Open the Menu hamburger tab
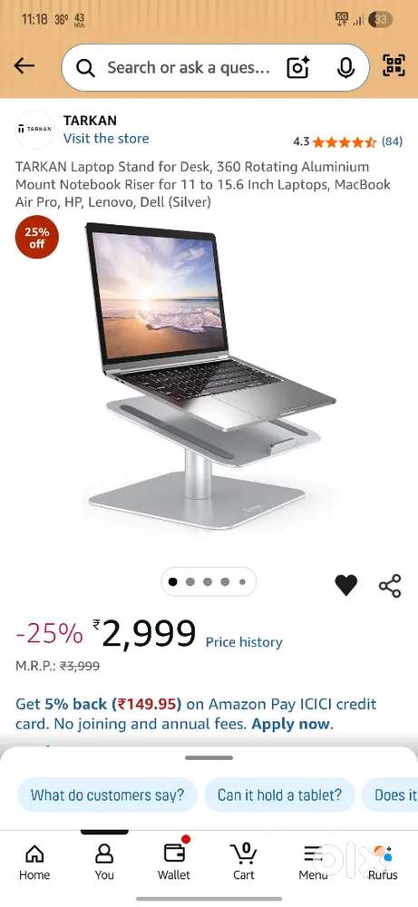The image size is (418, 907). [314, 862]
